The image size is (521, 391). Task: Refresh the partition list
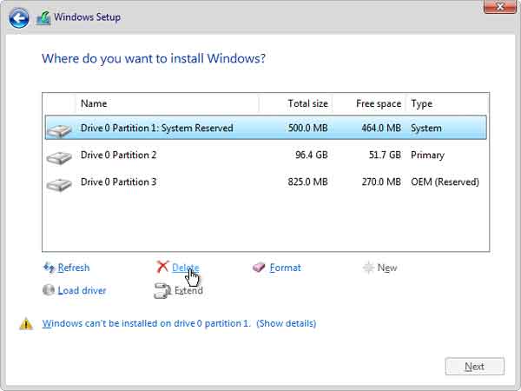click(x=74, y=268)
